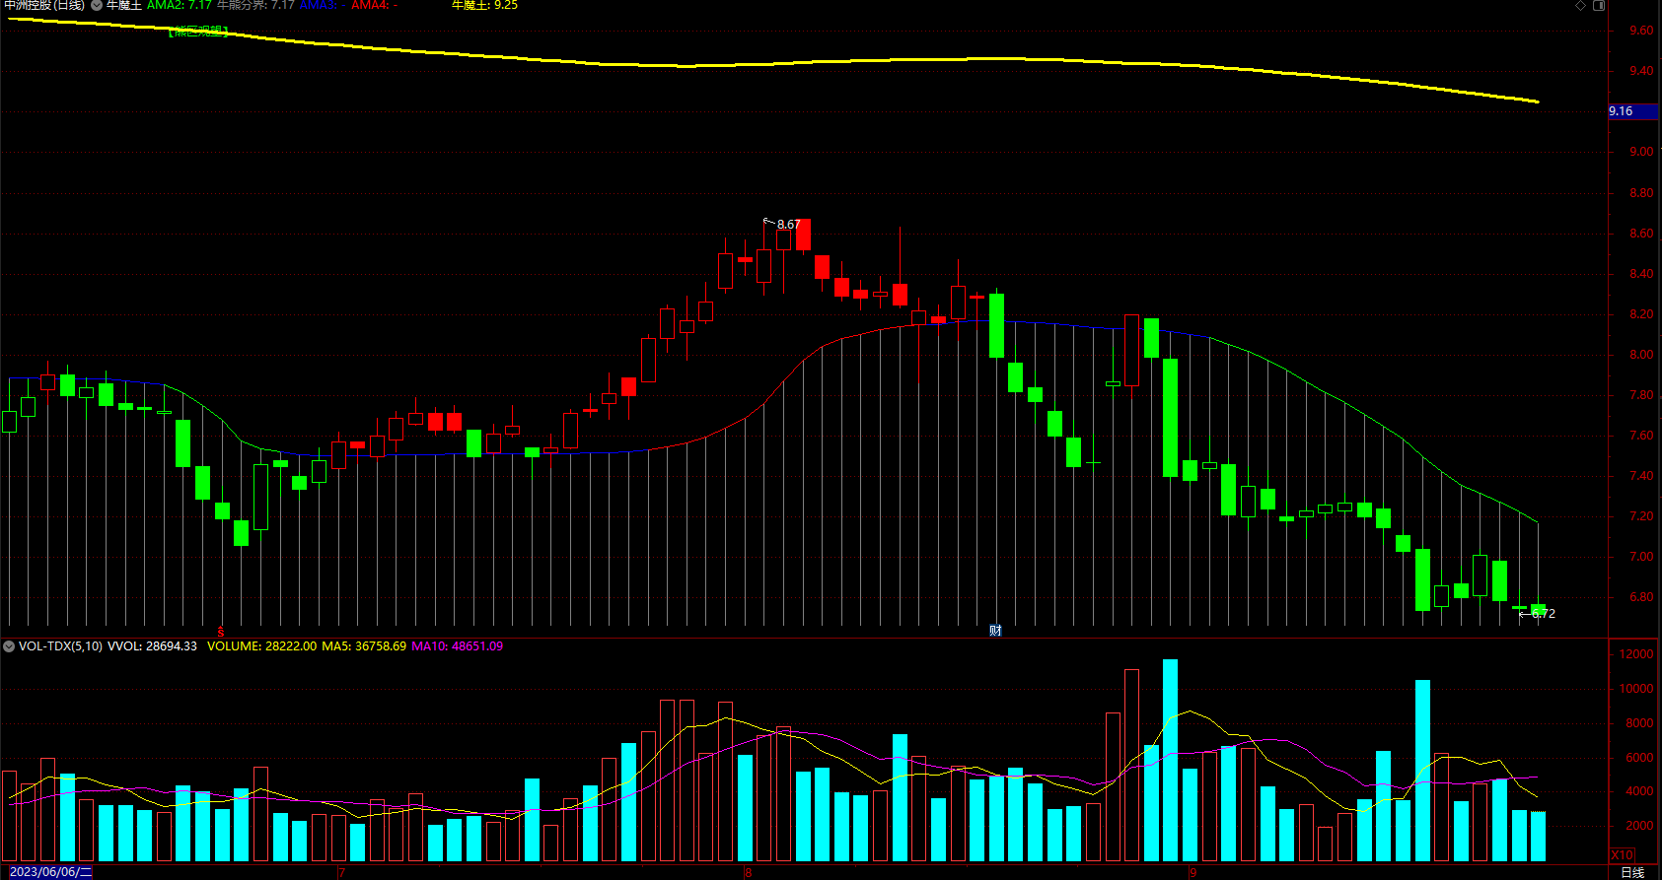This screenshot has width=1662, height=880.
Task: Open the main indicator dropdown beside 牛魔王
Action: tap(97, 5)
